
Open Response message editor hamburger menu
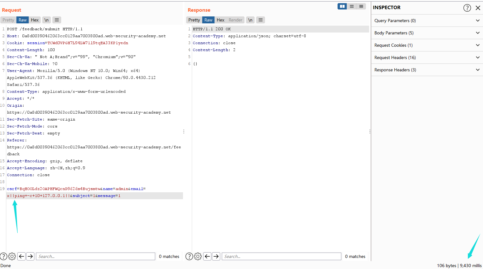[x=261, y=20]
